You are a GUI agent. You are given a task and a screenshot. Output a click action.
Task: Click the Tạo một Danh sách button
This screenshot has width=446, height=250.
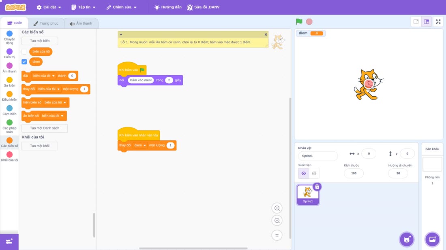click(x=45, y=128)
